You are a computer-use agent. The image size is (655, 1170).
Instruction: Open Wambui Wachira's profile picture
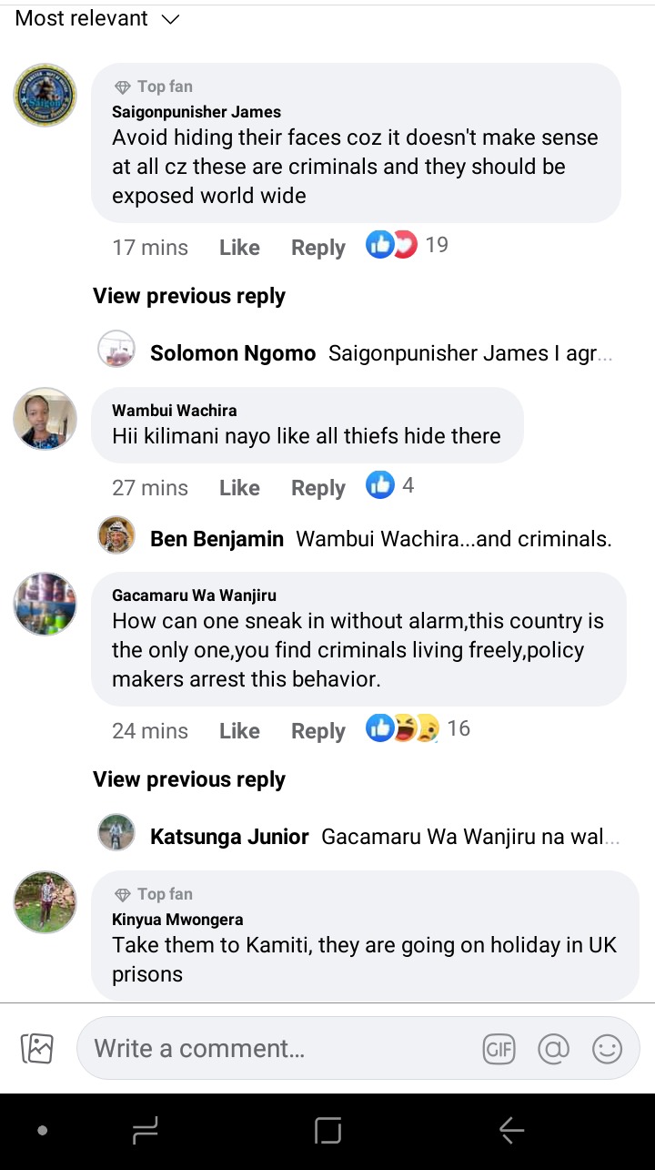click(45, 418)
